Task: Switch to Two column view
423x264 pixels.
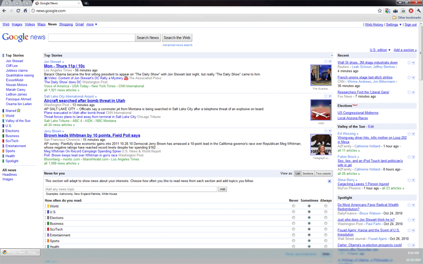Action: (323, 173)
